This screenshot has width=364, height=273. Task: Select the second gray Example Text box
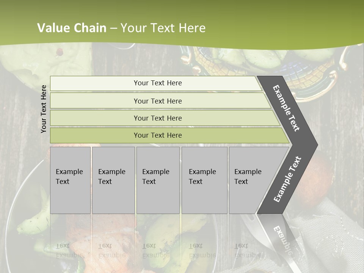click(x=113, y=180)
